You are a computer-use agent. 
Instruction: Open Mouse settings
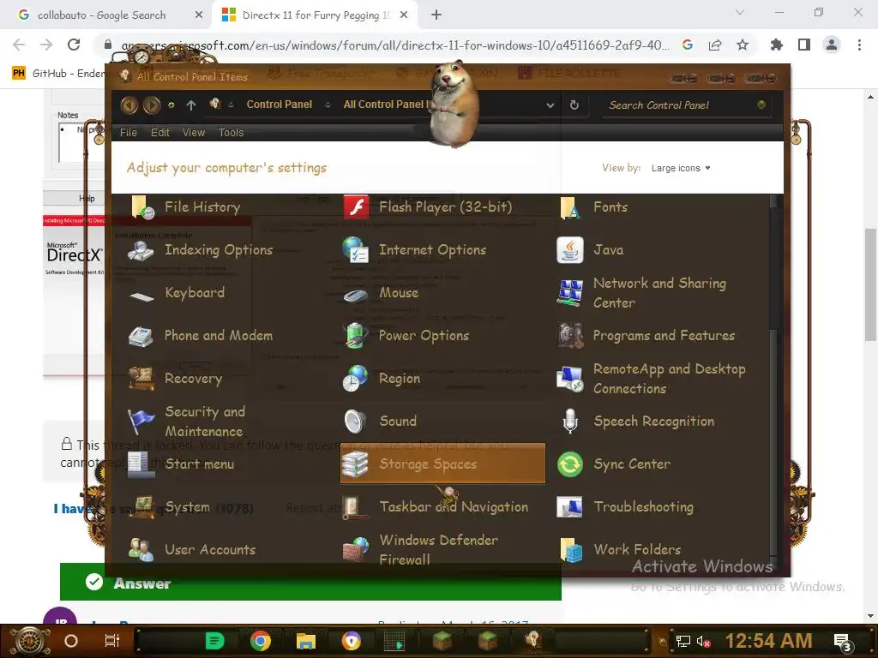pos(381,293)
